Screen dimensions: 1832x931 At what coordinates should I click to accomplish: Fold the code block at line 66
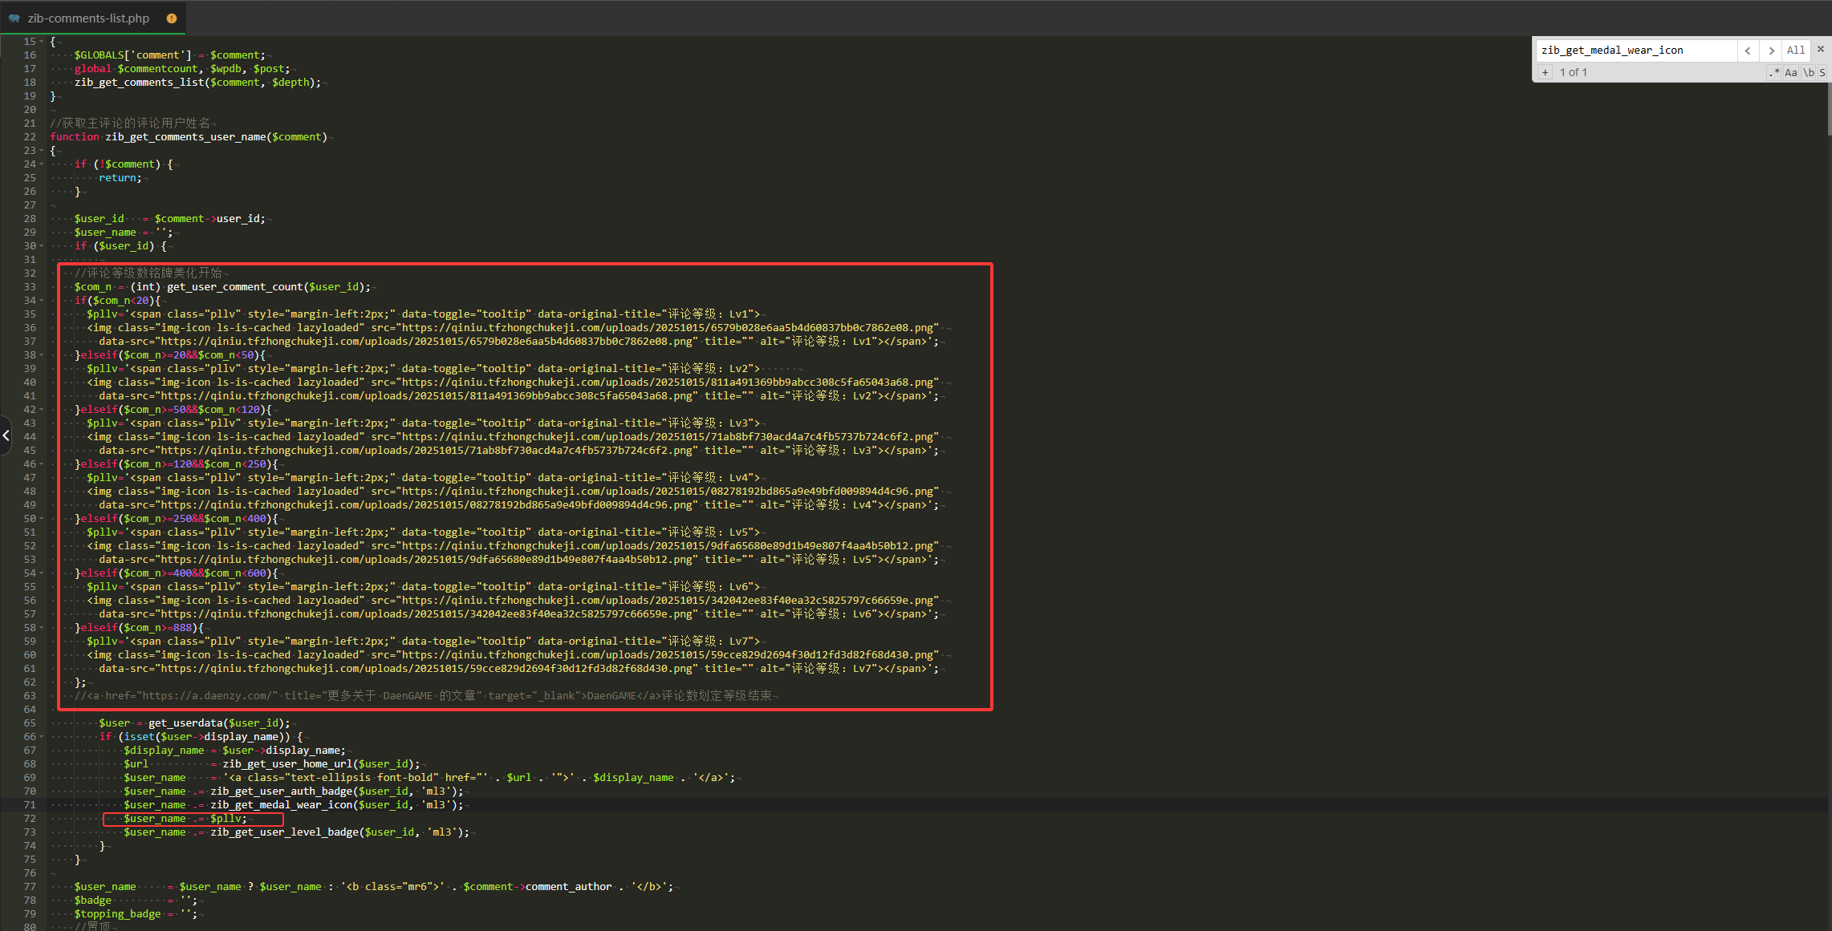tap(42, 737)
